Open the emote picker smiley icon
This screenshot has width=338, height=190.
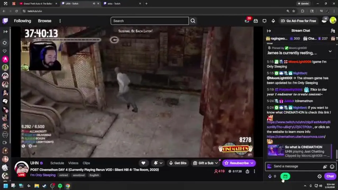(332, 167)
